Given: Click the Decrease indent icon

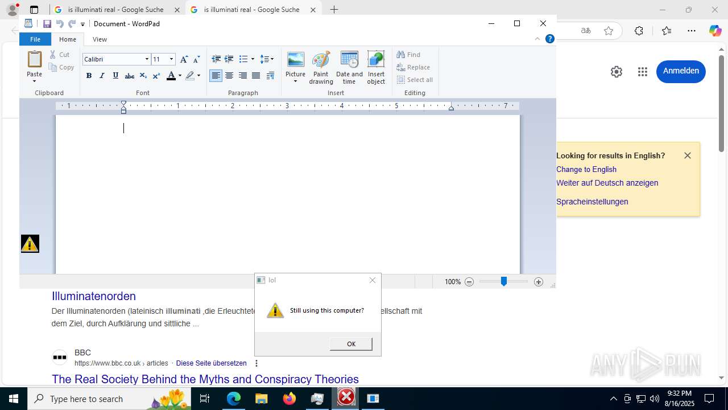Looking at the screenshot, I should [x=216, y=59].
